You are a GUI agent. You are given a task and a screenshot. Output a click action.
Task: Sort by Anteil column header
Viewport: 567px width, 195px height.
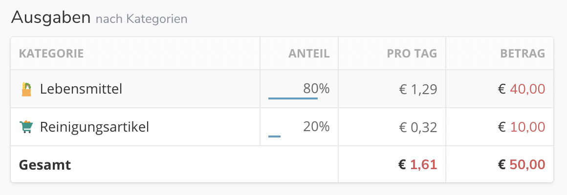(309, 53)
